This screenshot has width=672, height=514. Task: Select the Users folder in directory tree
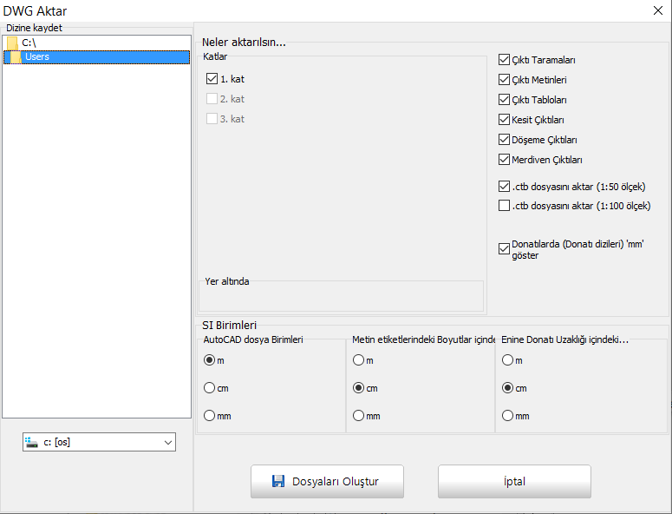pos(37,57)
